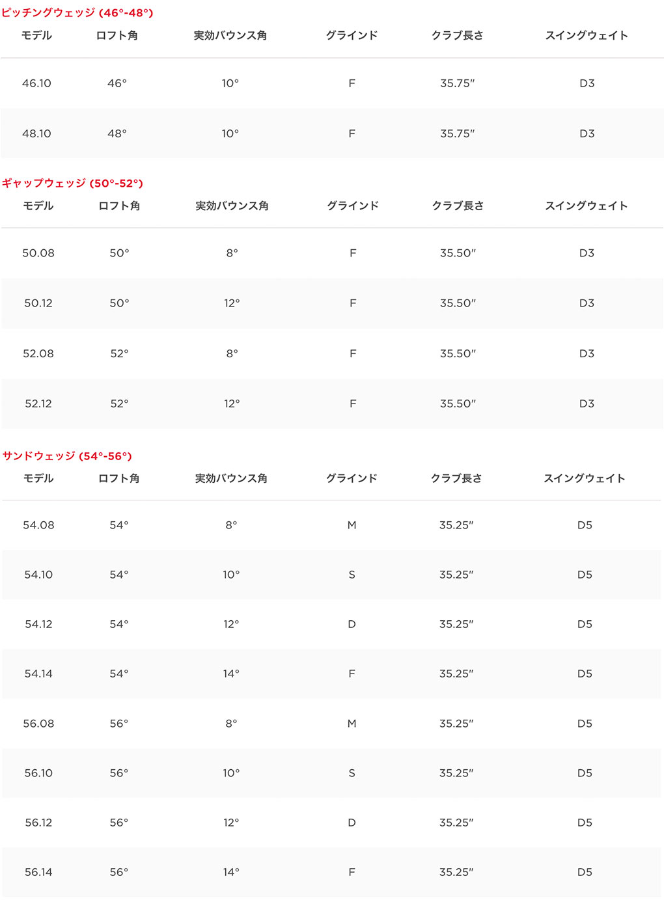Click the 50.12 model entry
Image resolution: width=664 pixels, height=900 pixels.
(x=38, y=303)
